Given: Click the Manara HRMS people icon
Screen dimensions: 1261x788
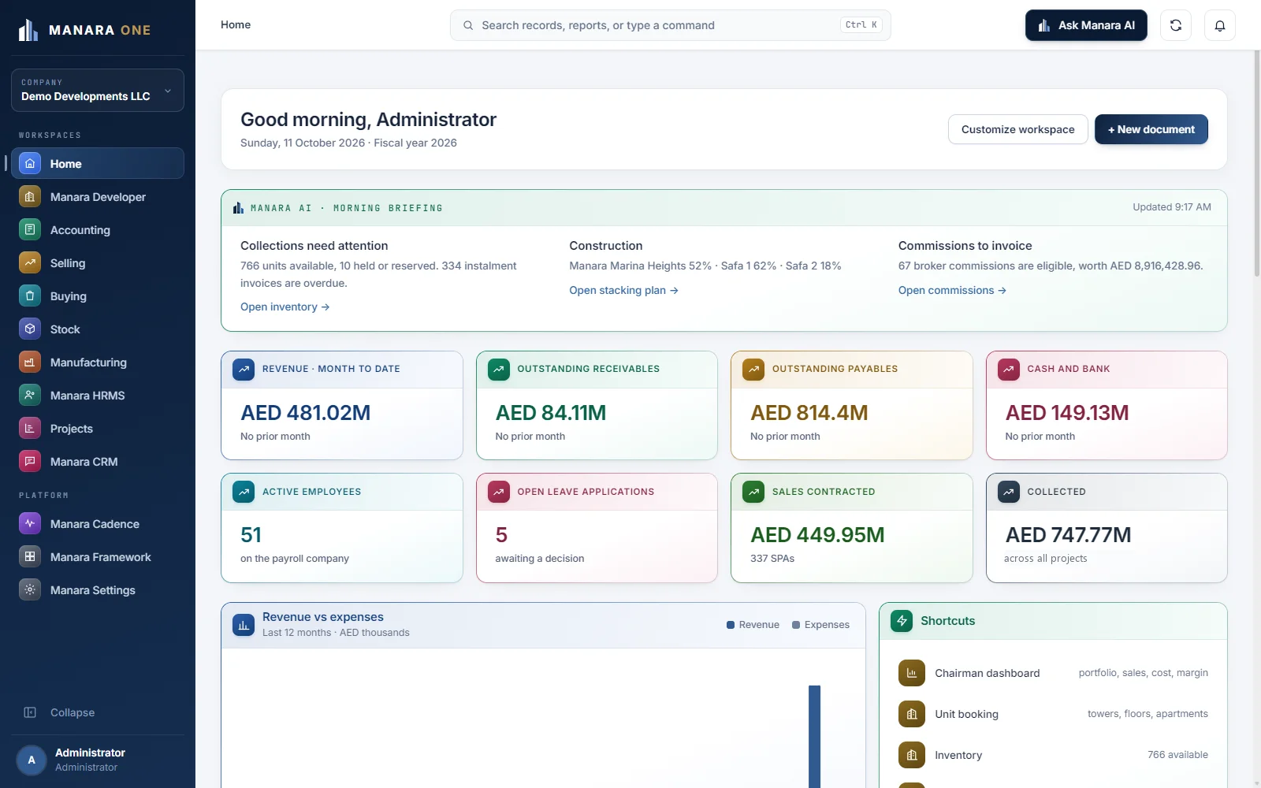Looking at the screenshot, I should (x=30, y=396).
